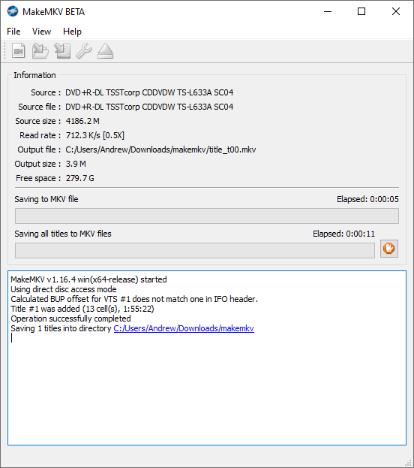414x468 pixels.
Task: Click the window resize grip corner
Action: pyautogui.click(x=408, y=463)
